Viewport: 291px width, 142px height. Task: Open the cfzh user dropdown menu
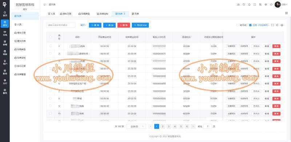(x=284, y=5)
